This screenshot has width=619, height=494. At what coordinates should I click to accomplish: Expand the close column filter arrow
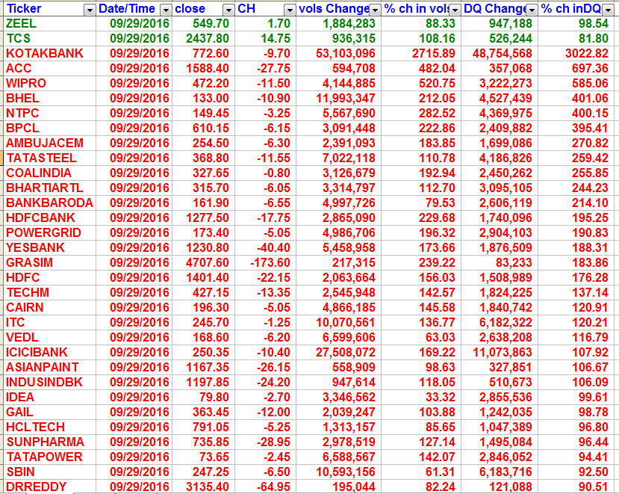[x=226, y=9]
